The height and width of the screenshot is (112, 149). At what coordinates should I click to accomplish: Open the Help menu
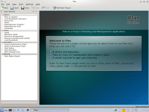tap(38, 4)
